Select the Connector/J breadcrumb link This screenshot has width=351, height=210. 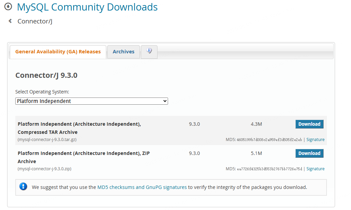pos(34,21)
